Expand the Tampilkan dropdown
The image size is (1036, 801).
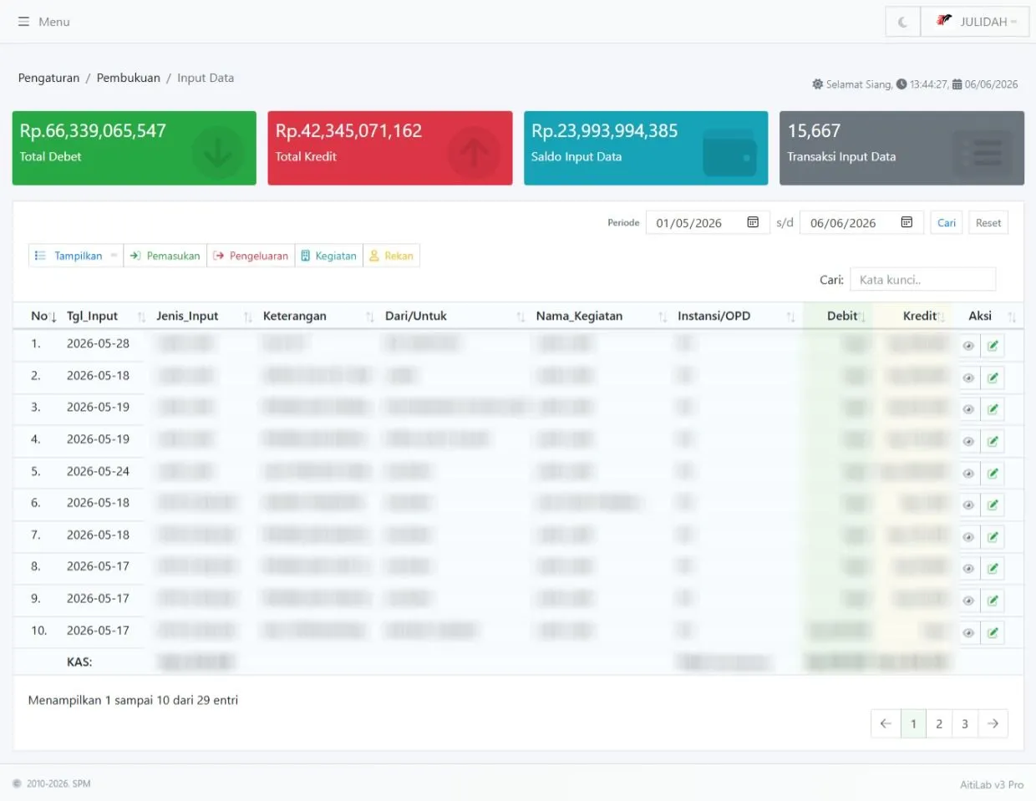point(76,256)
